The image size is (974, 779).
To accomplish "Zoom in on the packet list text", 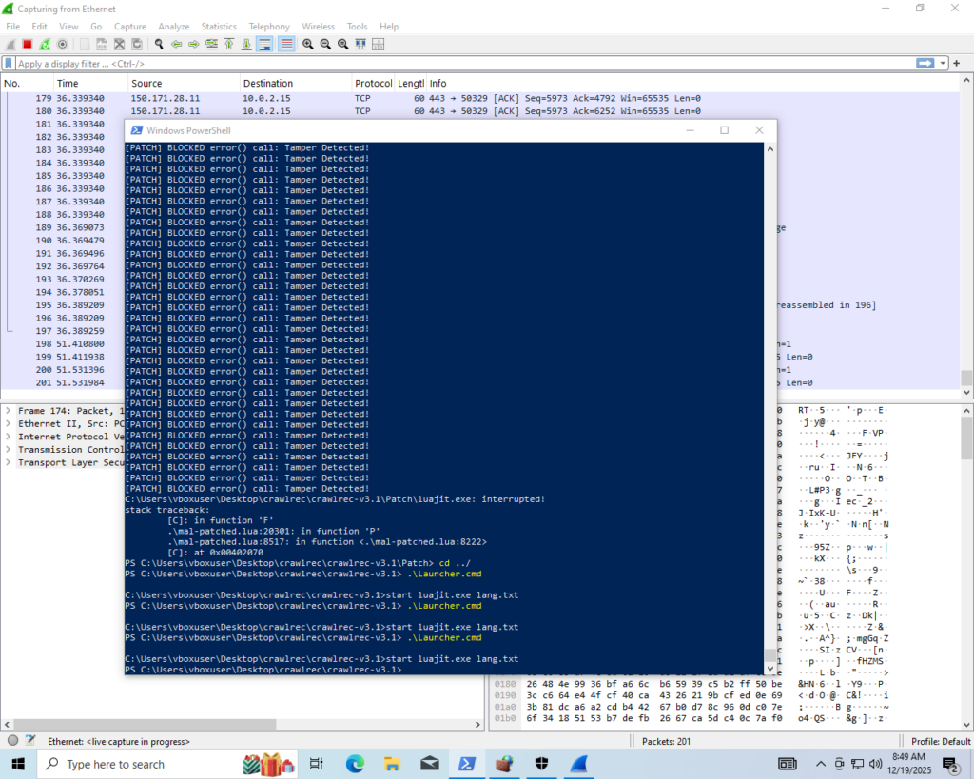I will click(309, 45).
